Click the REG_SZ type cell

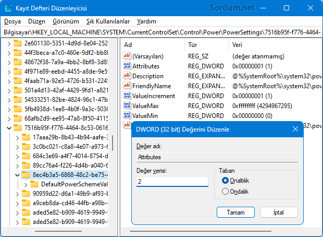pos(198,56)
